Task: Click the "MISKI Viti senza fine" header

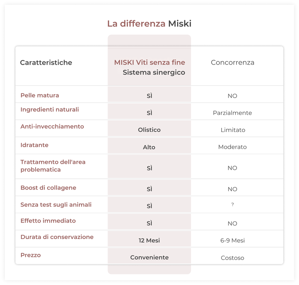Action: click(x=149, y=62)
